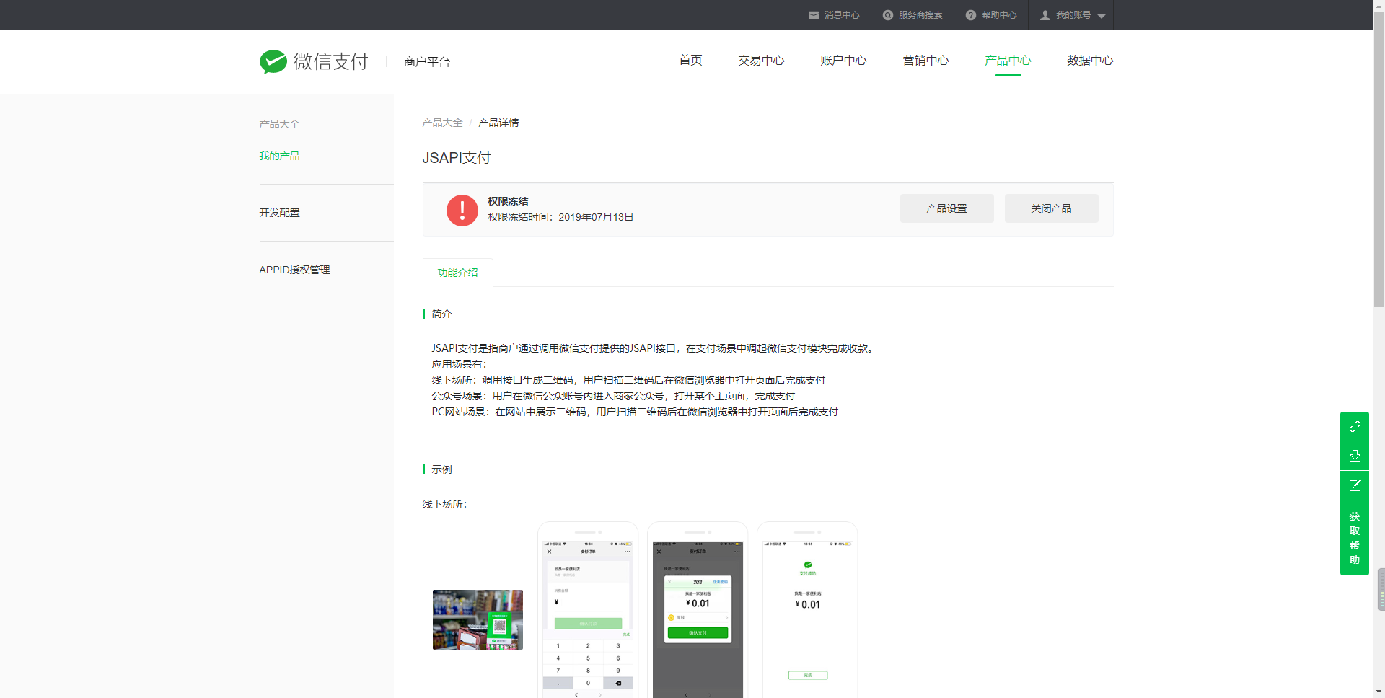Click the 产品大全 breadcrumb link
The width and height of the screenshot is (1385, 698).
[x=442, y=123]
